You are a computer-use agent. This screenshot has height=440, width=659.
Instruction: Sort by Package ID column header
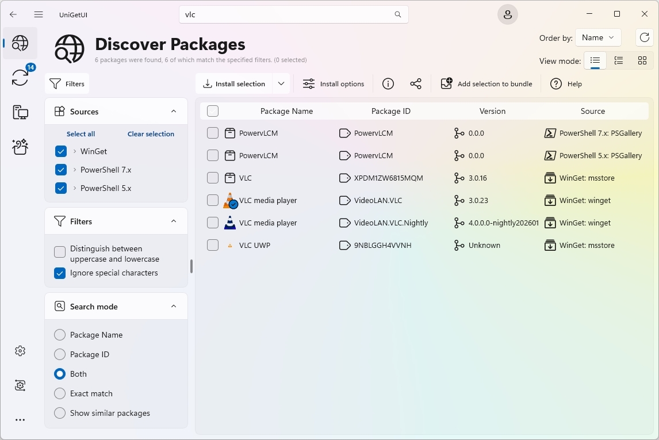390,111
